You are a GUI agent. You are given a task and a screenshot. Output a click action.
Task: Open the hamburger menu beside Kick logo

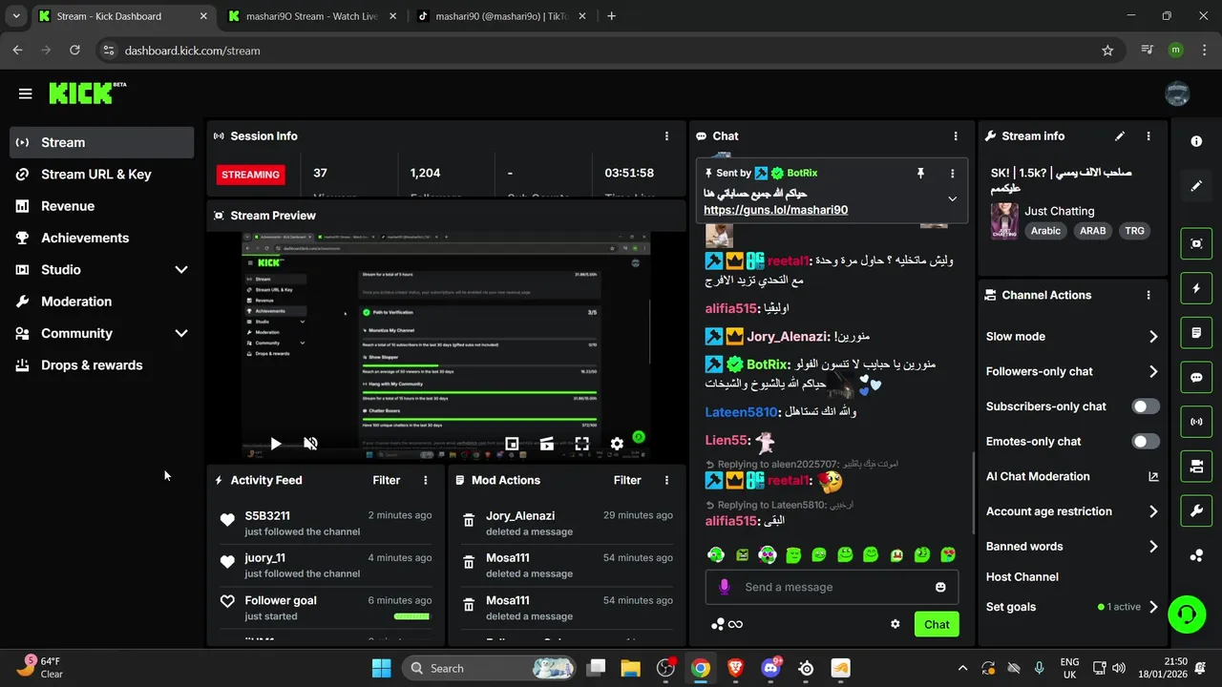coord(25,94)
